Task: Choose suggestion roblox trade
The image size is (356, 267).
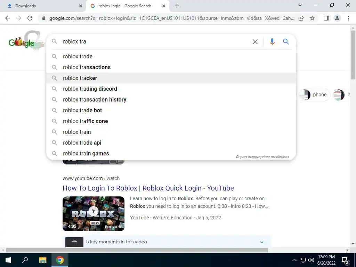Action: coord(171,57)
